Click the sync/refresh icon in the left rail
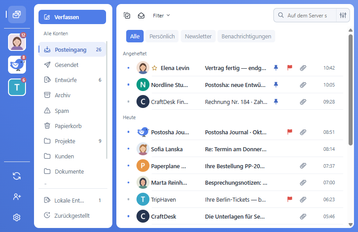Image resolution: width=358 pixels, height=232 pixels. (x=17, y=176)
